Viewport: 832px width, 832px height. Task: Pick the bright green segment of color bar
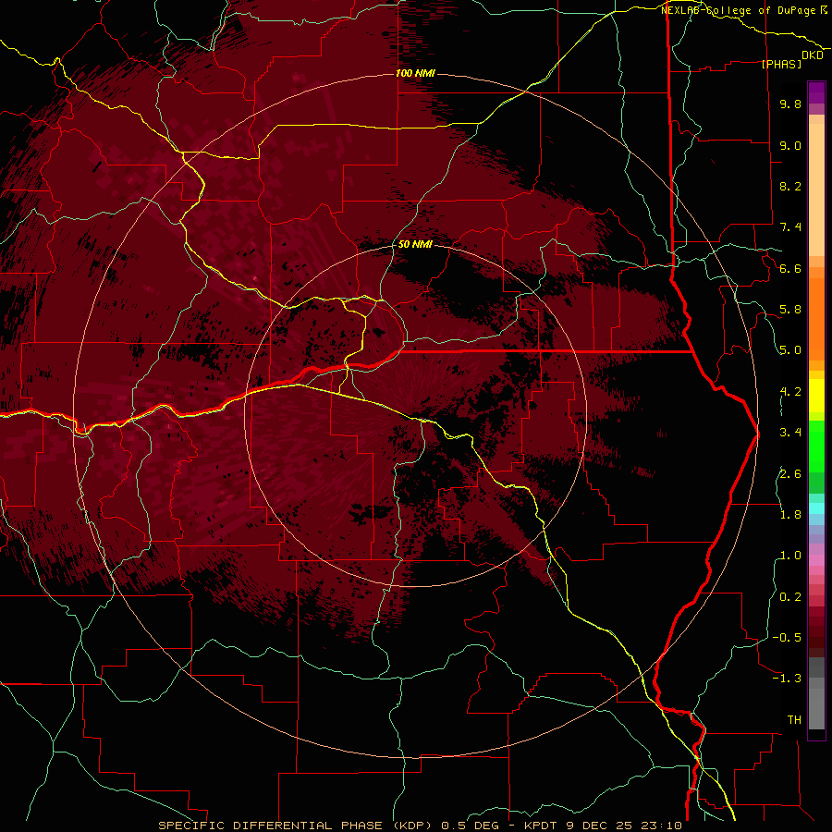coord(816,446)
